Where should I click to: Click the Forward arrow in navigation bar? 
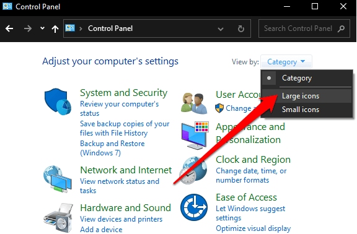28,28
